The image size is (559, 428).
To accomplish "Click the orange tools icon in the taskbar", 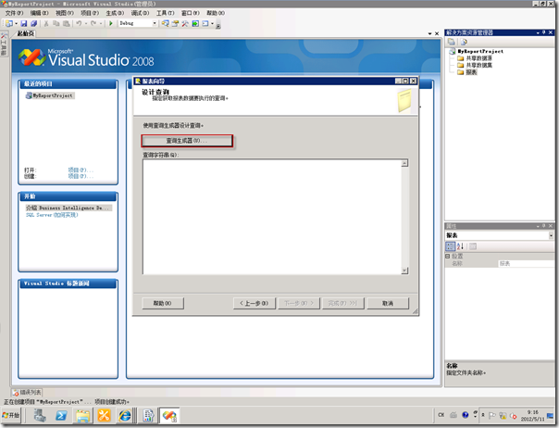I will tap(104, 416).
